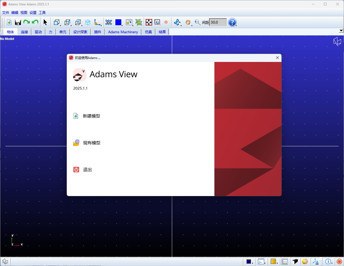Viewport: 344px width, 266px height.
Task: Choose 新建模型 in the welcome dialog
Action: [x=92, y=116]
